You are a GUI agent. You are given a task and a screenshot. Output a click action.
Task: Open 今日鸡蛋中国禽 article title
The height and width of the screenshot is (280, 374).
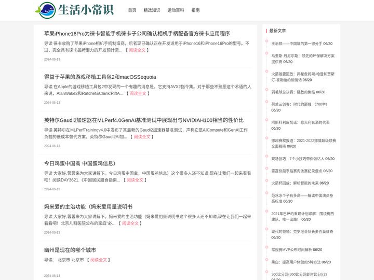(79, 163)
